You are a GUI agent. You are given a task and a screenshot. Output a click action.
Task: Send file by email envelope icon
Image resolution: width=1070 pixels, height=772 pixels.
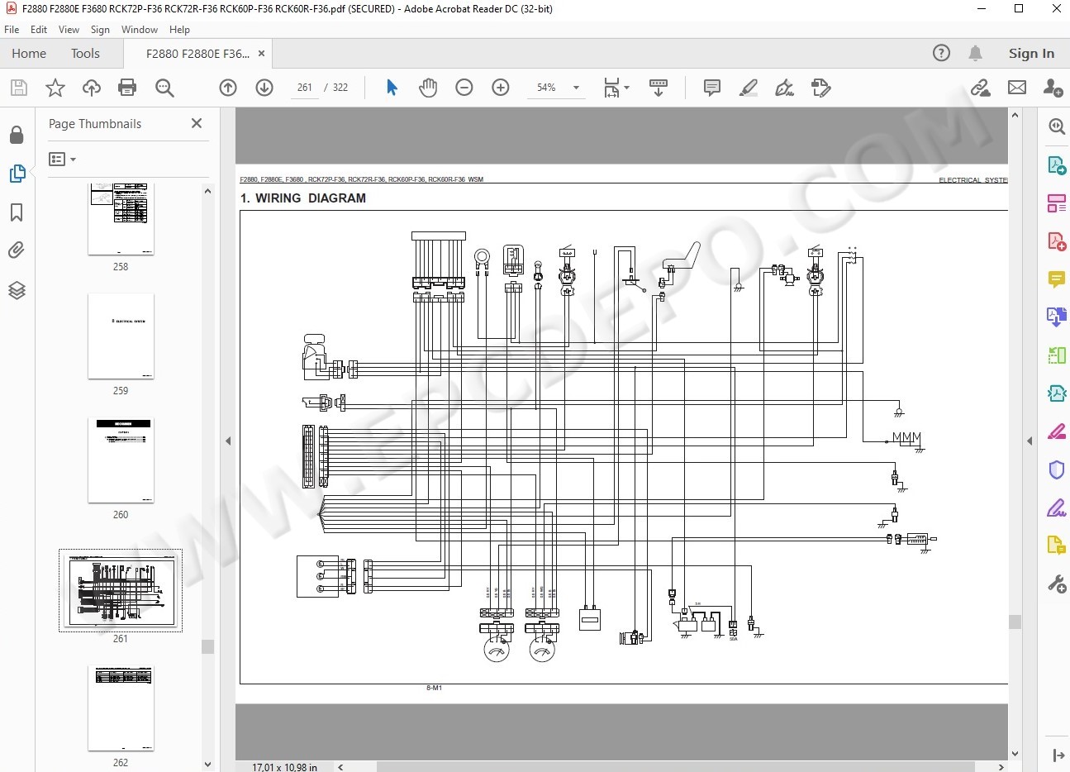coord(1017,88)
